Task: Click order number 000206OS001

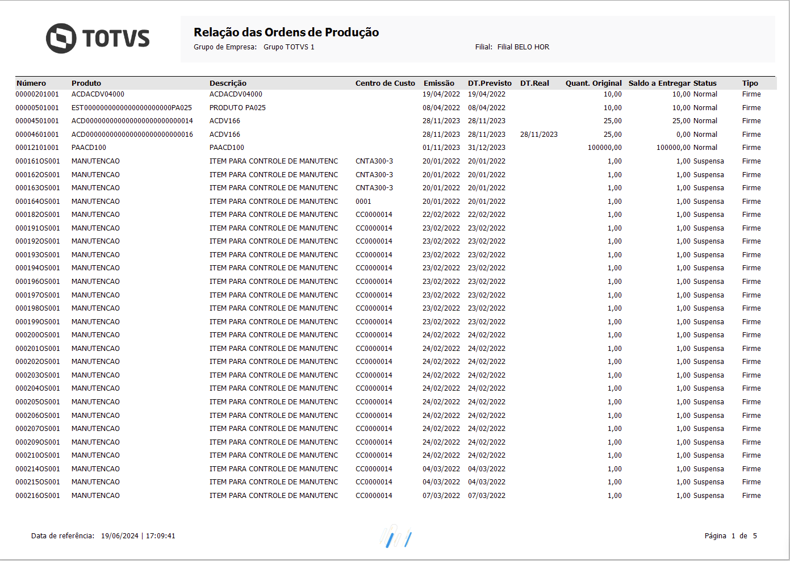Action: [37, 416]
